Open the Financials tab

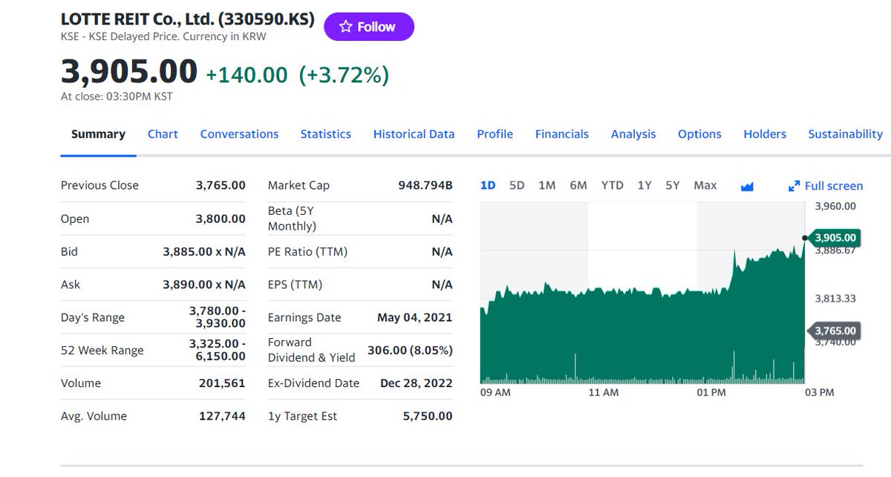(x=562, y=134)
